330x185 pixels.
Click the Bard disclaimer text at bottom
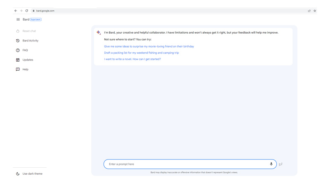194,172
